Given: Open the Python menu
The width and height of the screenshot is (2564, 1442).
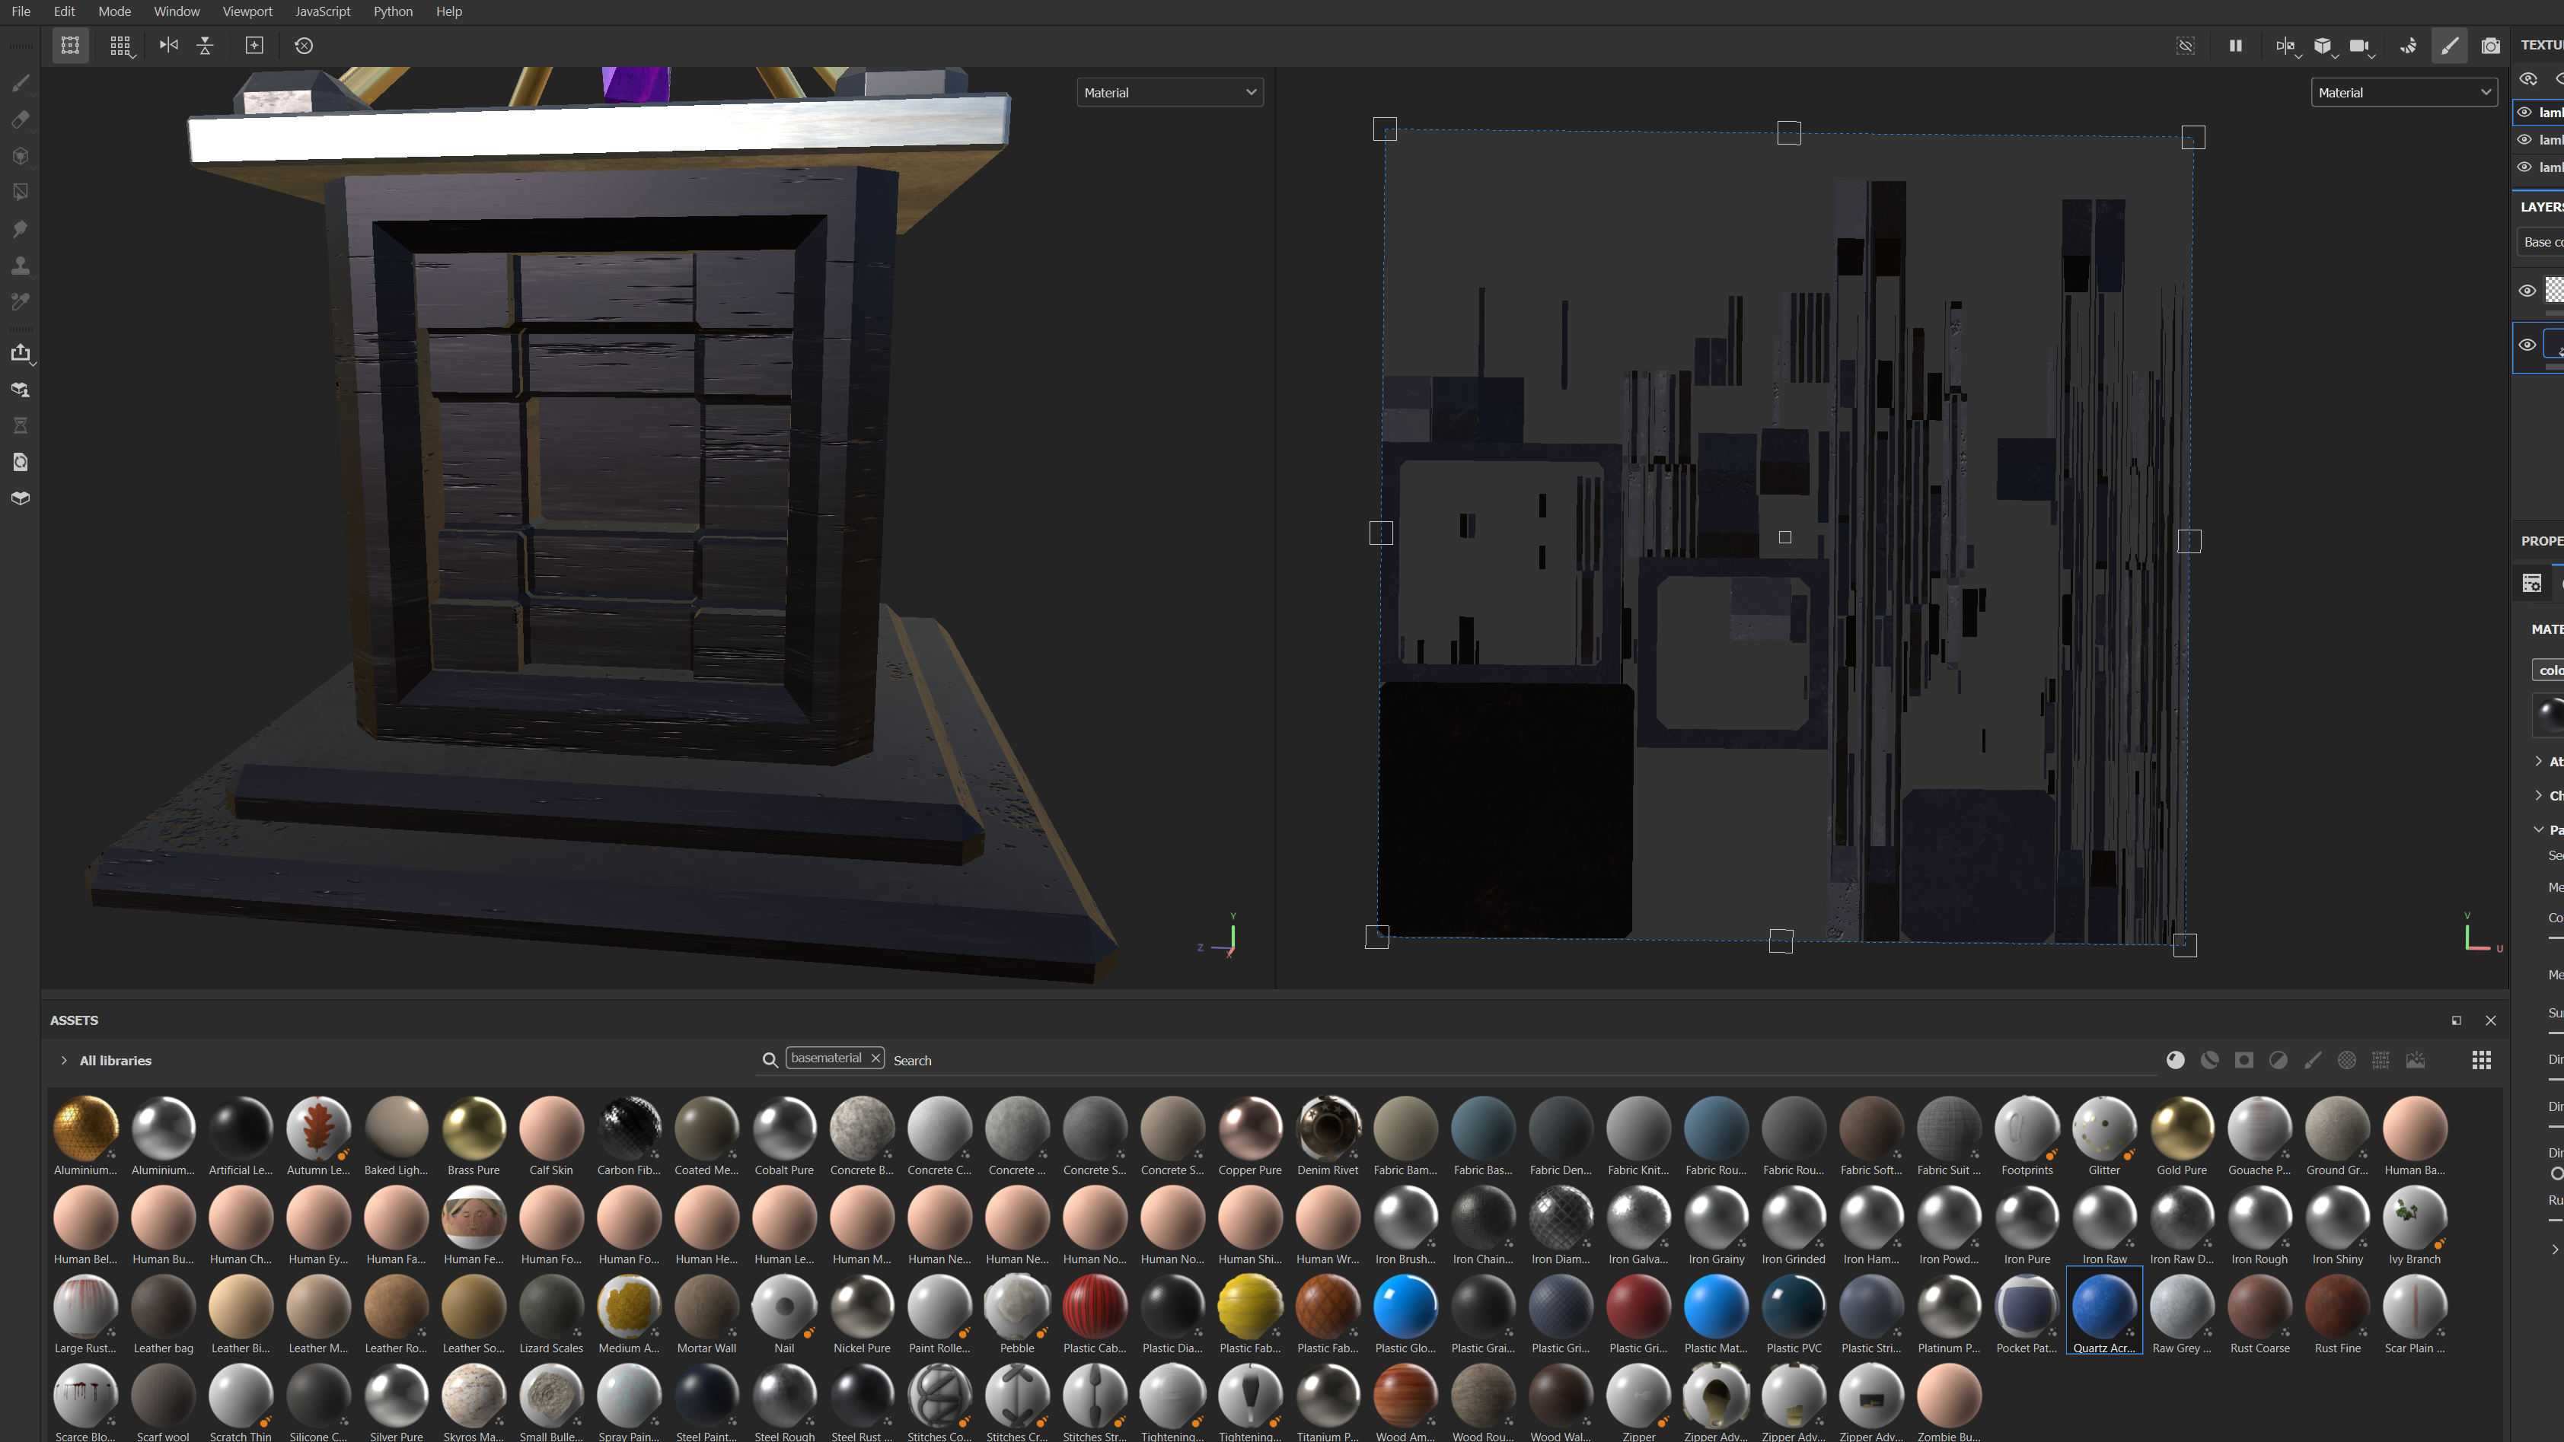Looking at the screenshot, I should (x=392, y=11).
